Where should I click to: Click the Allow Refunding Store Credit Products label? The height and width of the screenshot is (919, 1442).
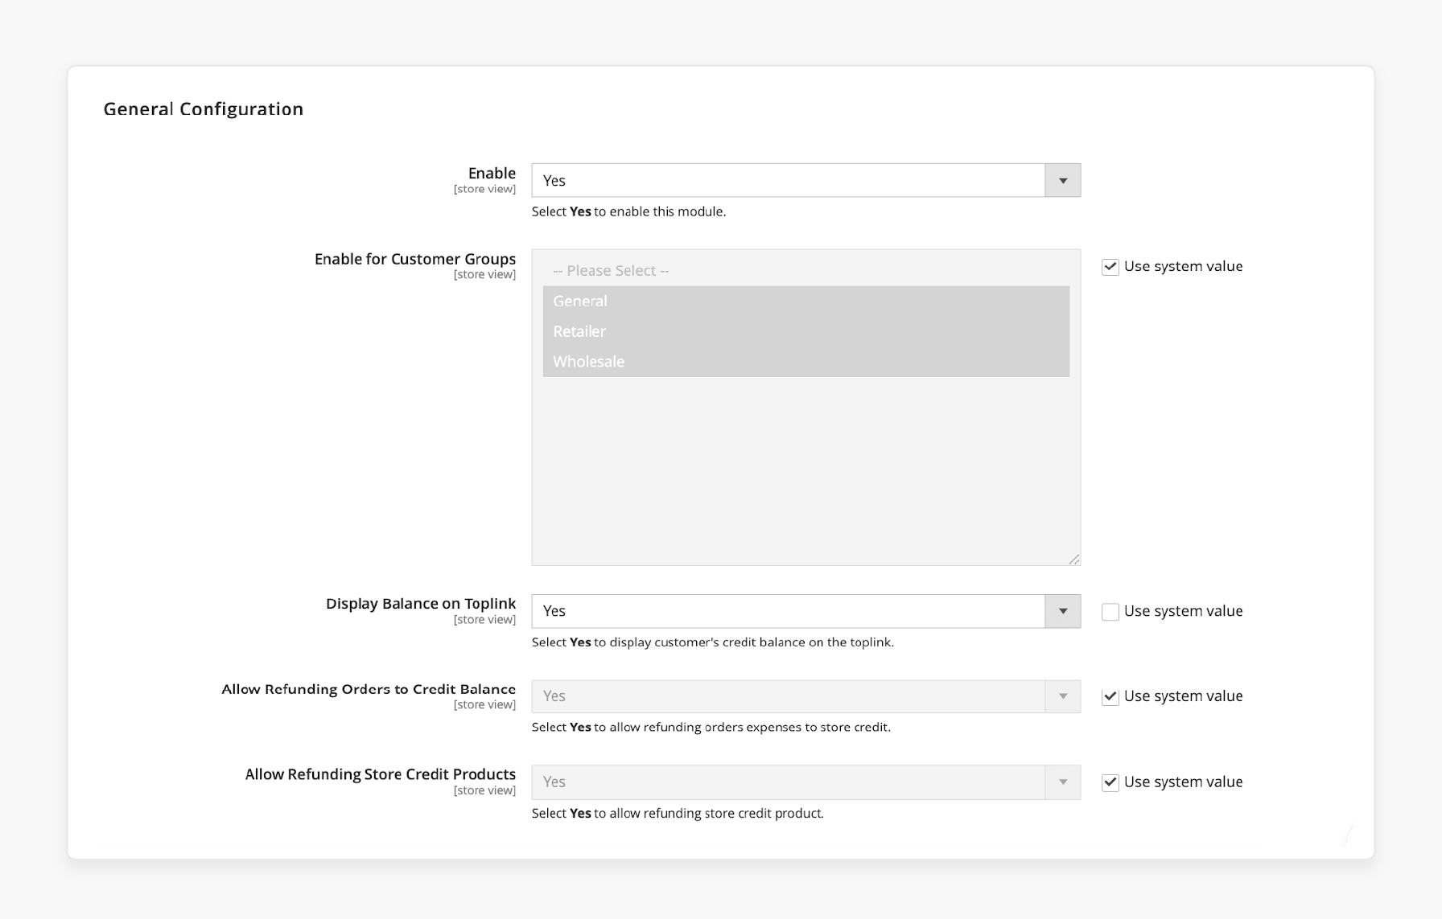coord(381,774)
